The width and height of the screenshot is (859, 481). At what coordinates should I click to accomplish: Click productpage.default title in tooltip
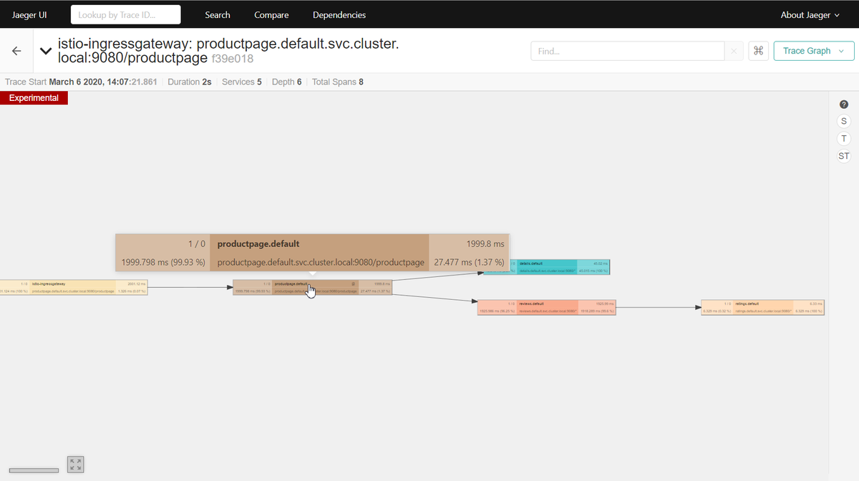(x=258, y=244)
